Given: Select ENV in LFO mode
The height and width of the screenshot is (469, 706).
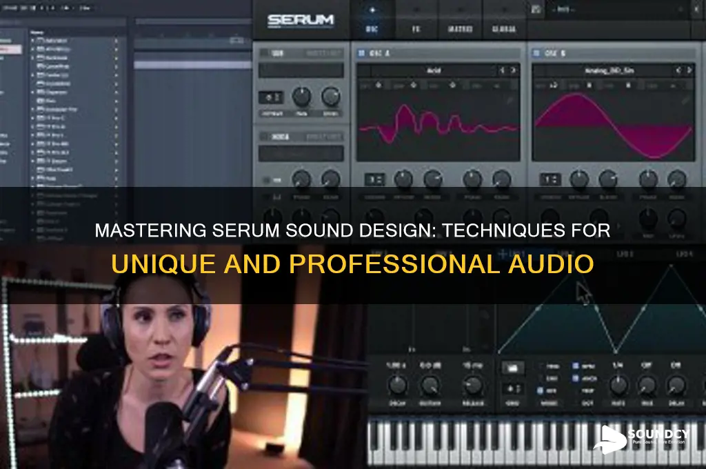Looking at the screenshot, I should tap(548, 379).
